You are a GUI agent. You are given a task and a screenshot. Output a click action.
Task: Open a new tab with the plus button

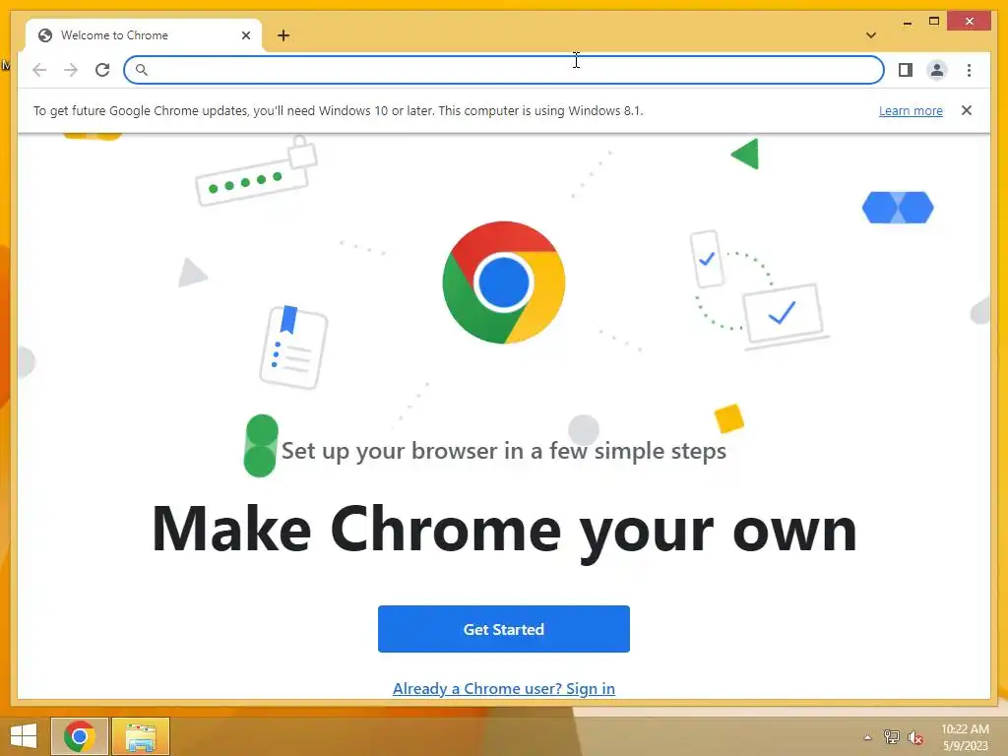283,35
